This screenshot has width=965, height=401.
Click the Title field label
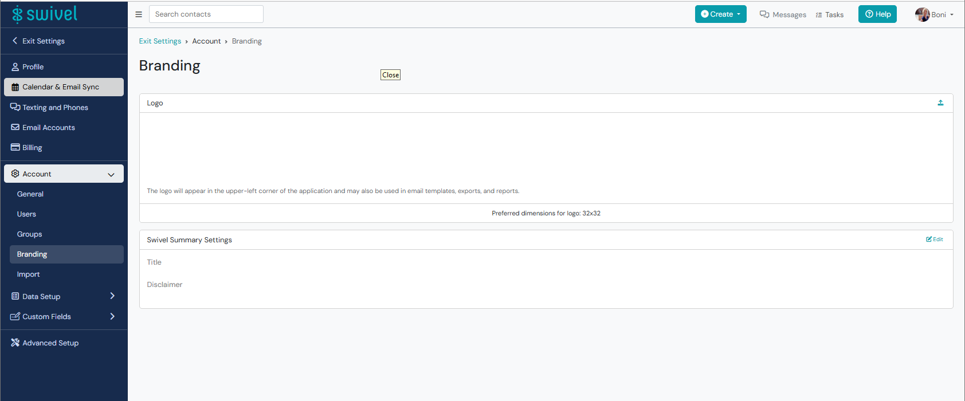pos(154,262)
